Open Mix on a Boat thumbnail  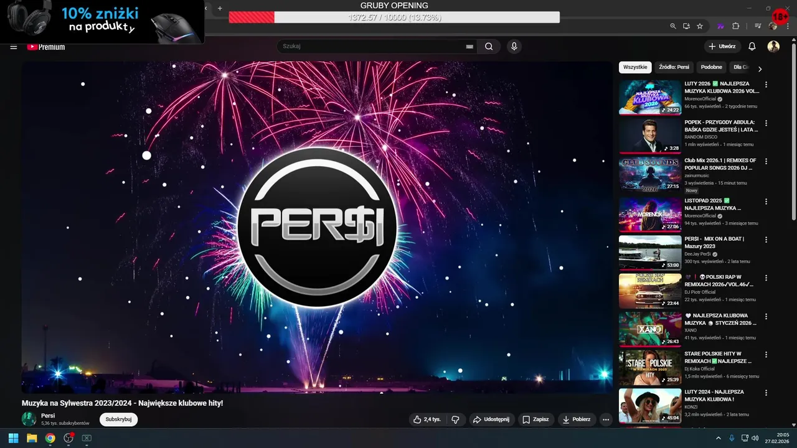[650, 252]
